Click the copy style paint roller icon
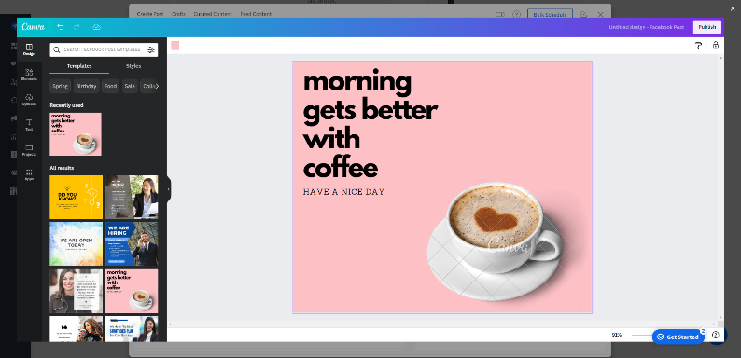 click(x=698, y=46)
